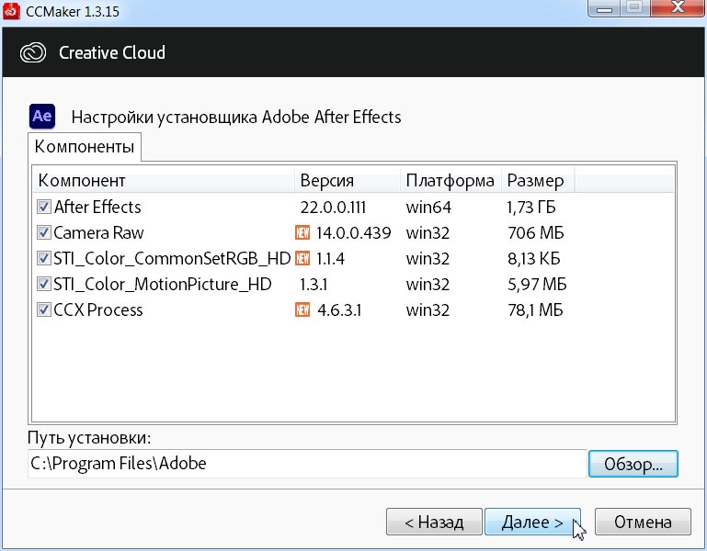707x551 pixels.
Task: Click the NEW badge beside version 1.1.4
Action: [x=302, y=258]
